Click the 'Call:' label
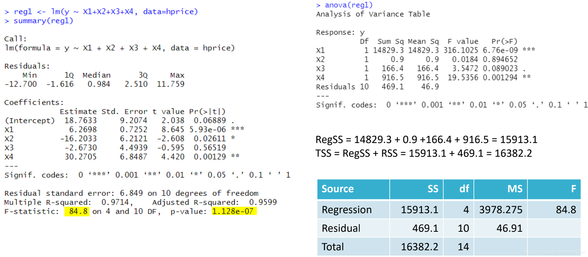This screenshot has width=588, height=257. [x=15, y=39]
